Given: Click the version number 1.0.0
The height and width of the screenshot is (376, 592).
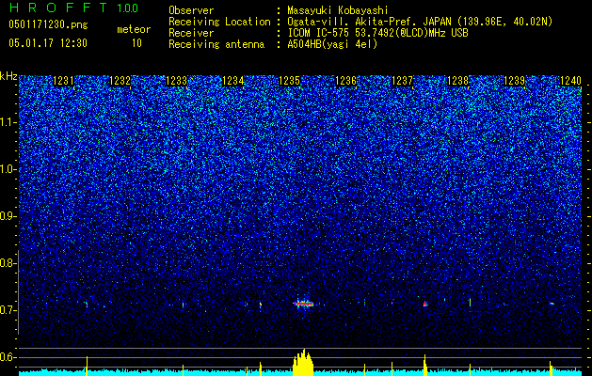Looking at the screenshot, I should tap(127, 8).
